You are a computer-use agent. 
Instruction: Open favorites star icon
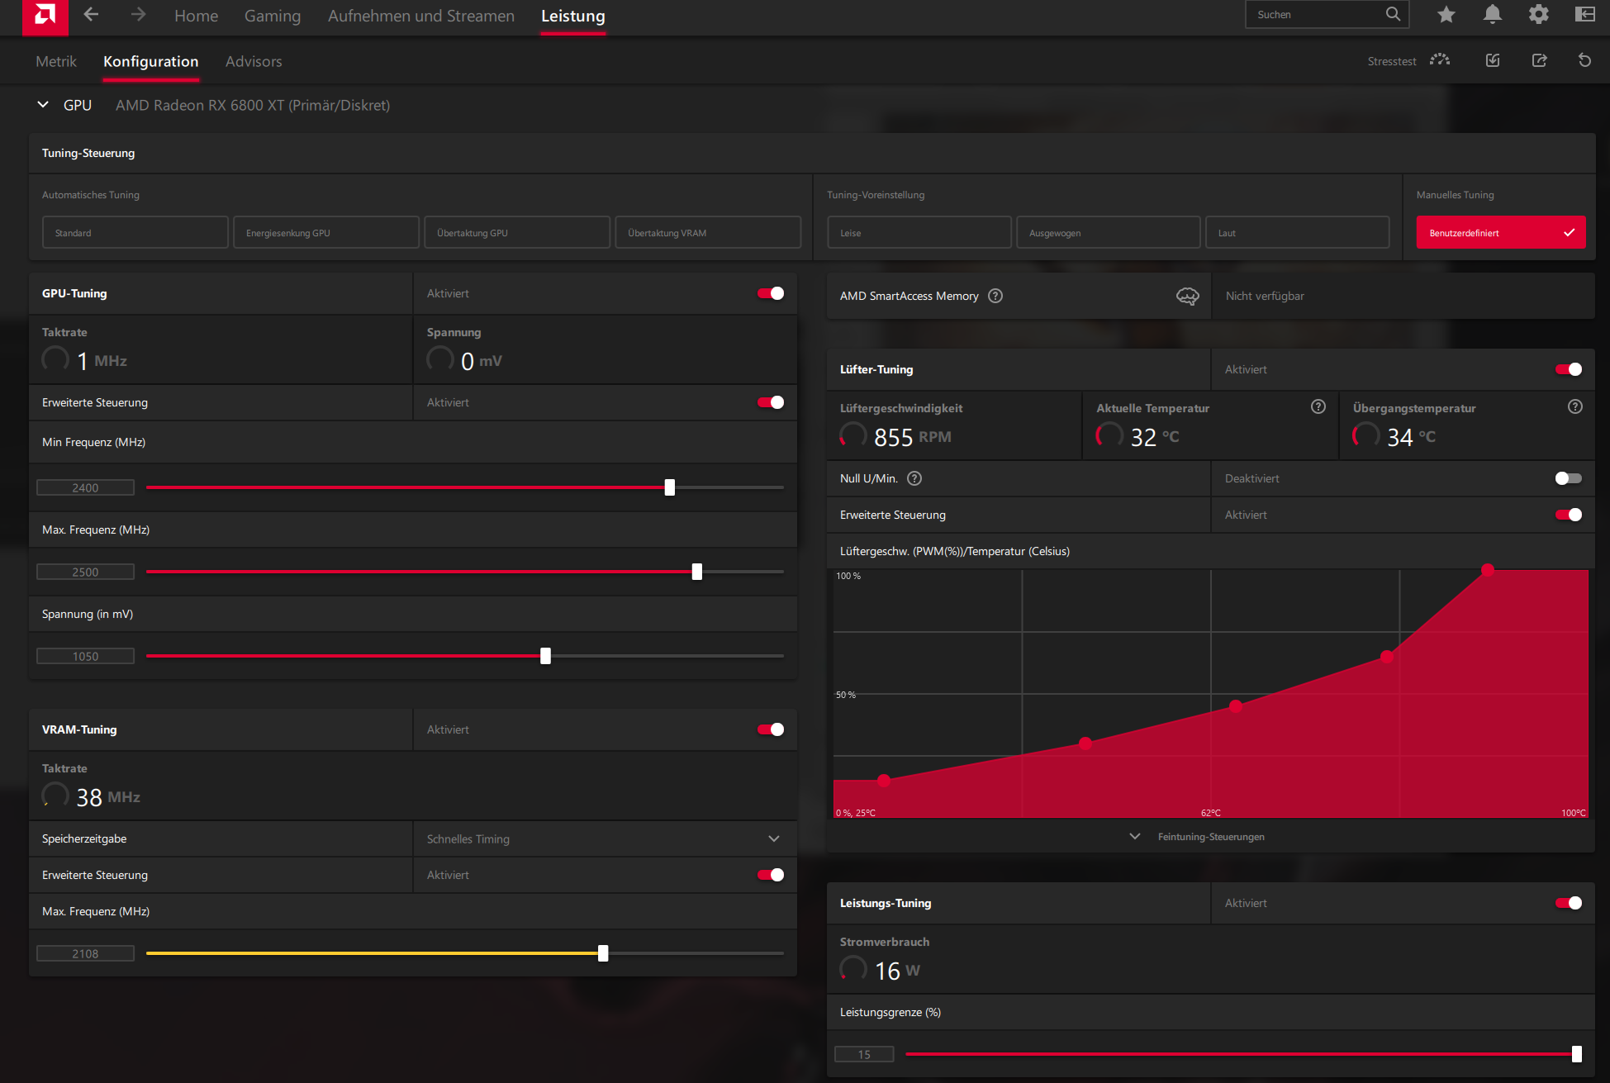click(x=1446, y=15)
